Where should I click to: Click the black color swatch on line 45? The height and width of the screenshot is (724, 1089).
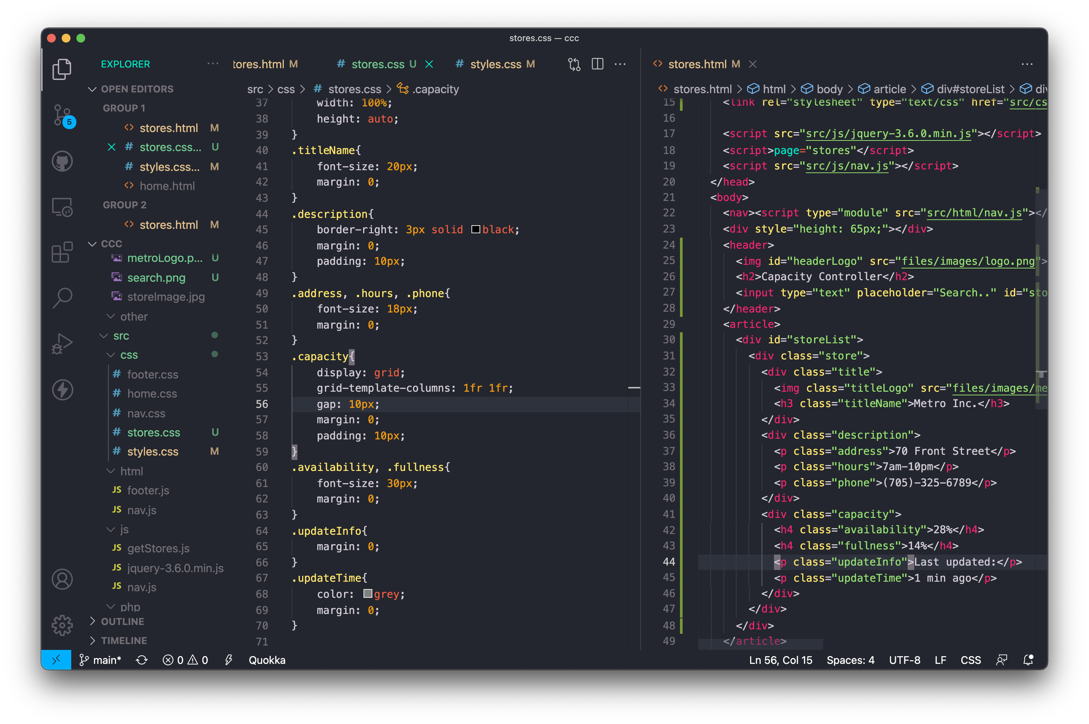[475, 230]
